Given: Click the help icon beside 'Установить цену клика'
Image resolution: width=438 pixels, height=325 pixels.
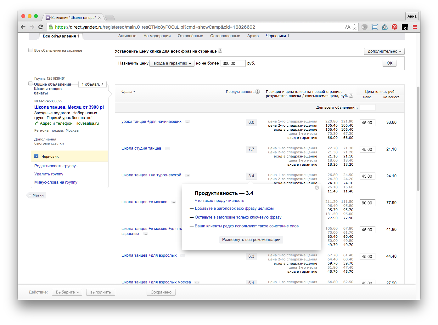Looking at the screenshot, I should pos(220,51).
